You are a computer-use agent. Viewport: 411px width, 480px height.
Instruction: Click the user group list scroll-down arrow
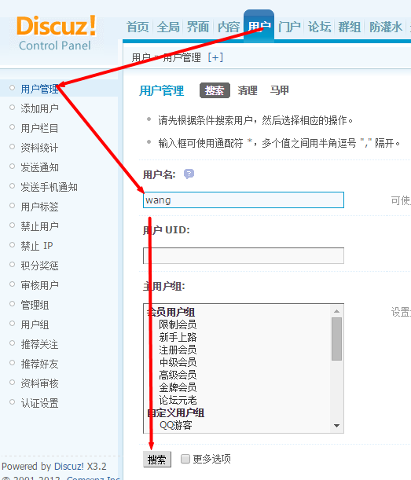pos(336,426)
